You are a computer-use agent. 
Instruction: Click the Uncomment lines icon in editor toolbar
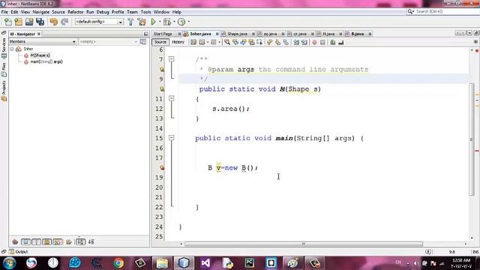pyautogui.click(x=341, y=42)
